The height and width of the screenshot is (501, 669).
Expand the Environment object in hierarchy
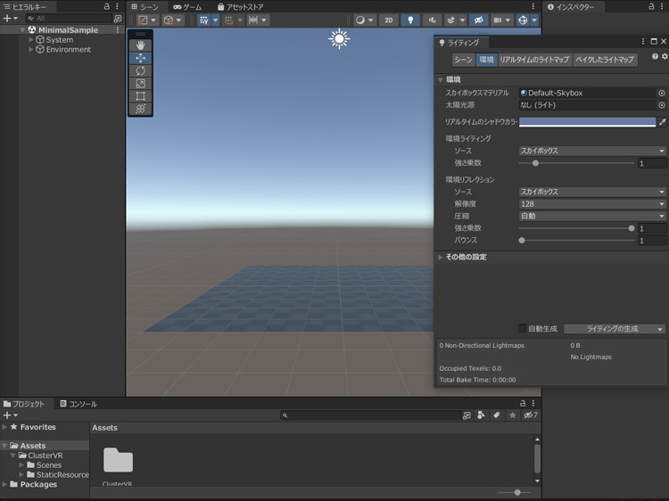click(31, 50)
